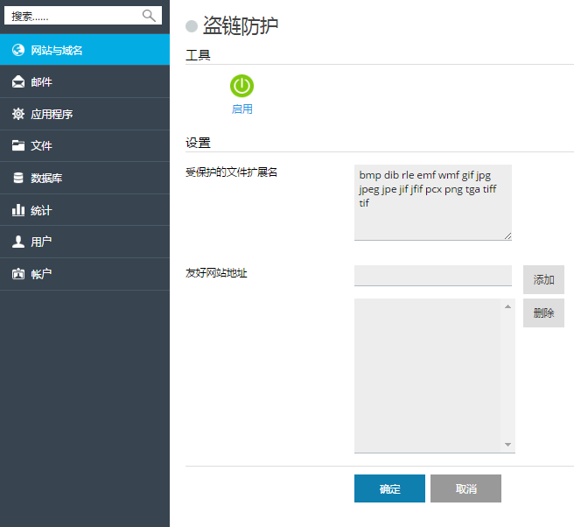Click the 友好网站地址 input field
Viewport: 574px width, 527px height.
point(433,276)
